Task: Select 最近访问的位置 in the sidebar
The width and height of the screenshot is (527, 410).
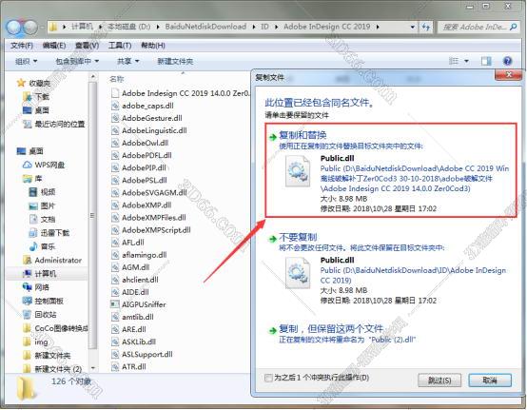Action: coord(54,124)
